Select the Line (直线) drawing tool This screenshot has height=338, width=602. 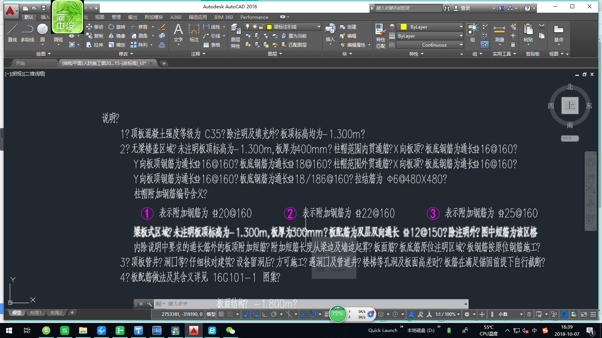[12, 32]
